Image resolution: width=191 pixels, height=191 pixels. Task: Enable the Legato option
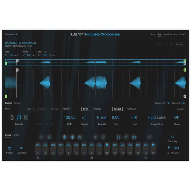180,109
